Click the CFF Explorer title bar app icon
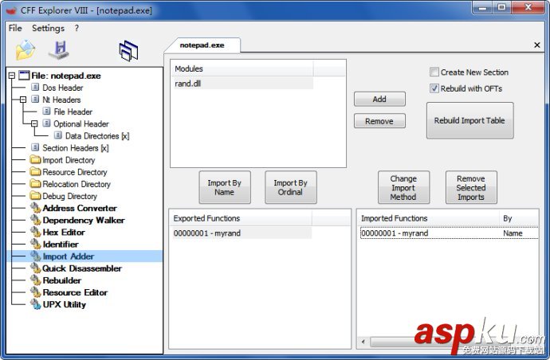The image size is (550, 360). click(11, 10)
